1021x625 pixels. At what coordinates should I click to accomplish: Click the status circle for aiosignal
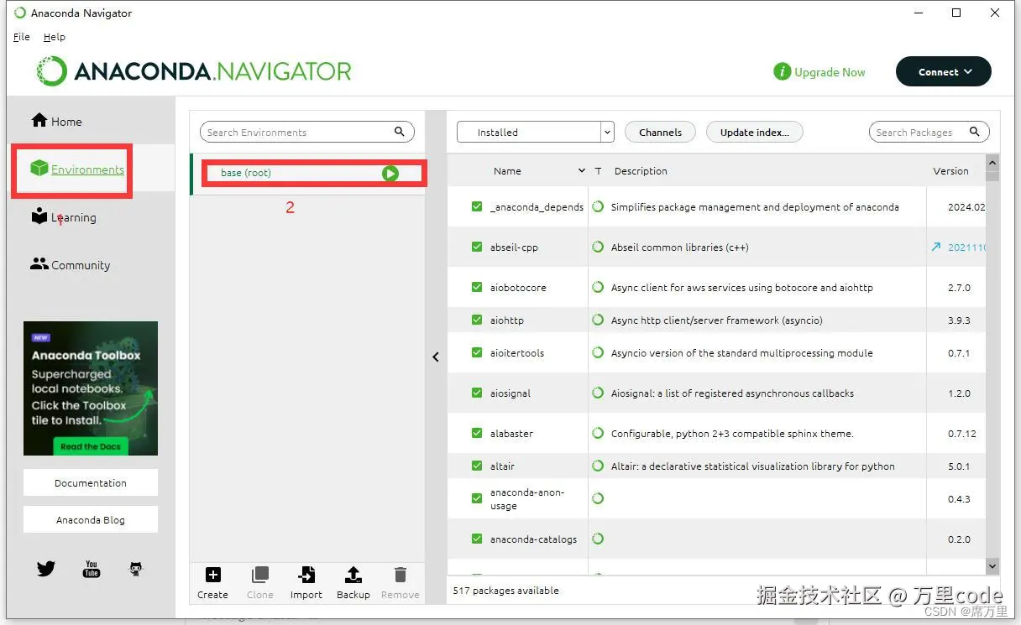click(x=598, y=393)
